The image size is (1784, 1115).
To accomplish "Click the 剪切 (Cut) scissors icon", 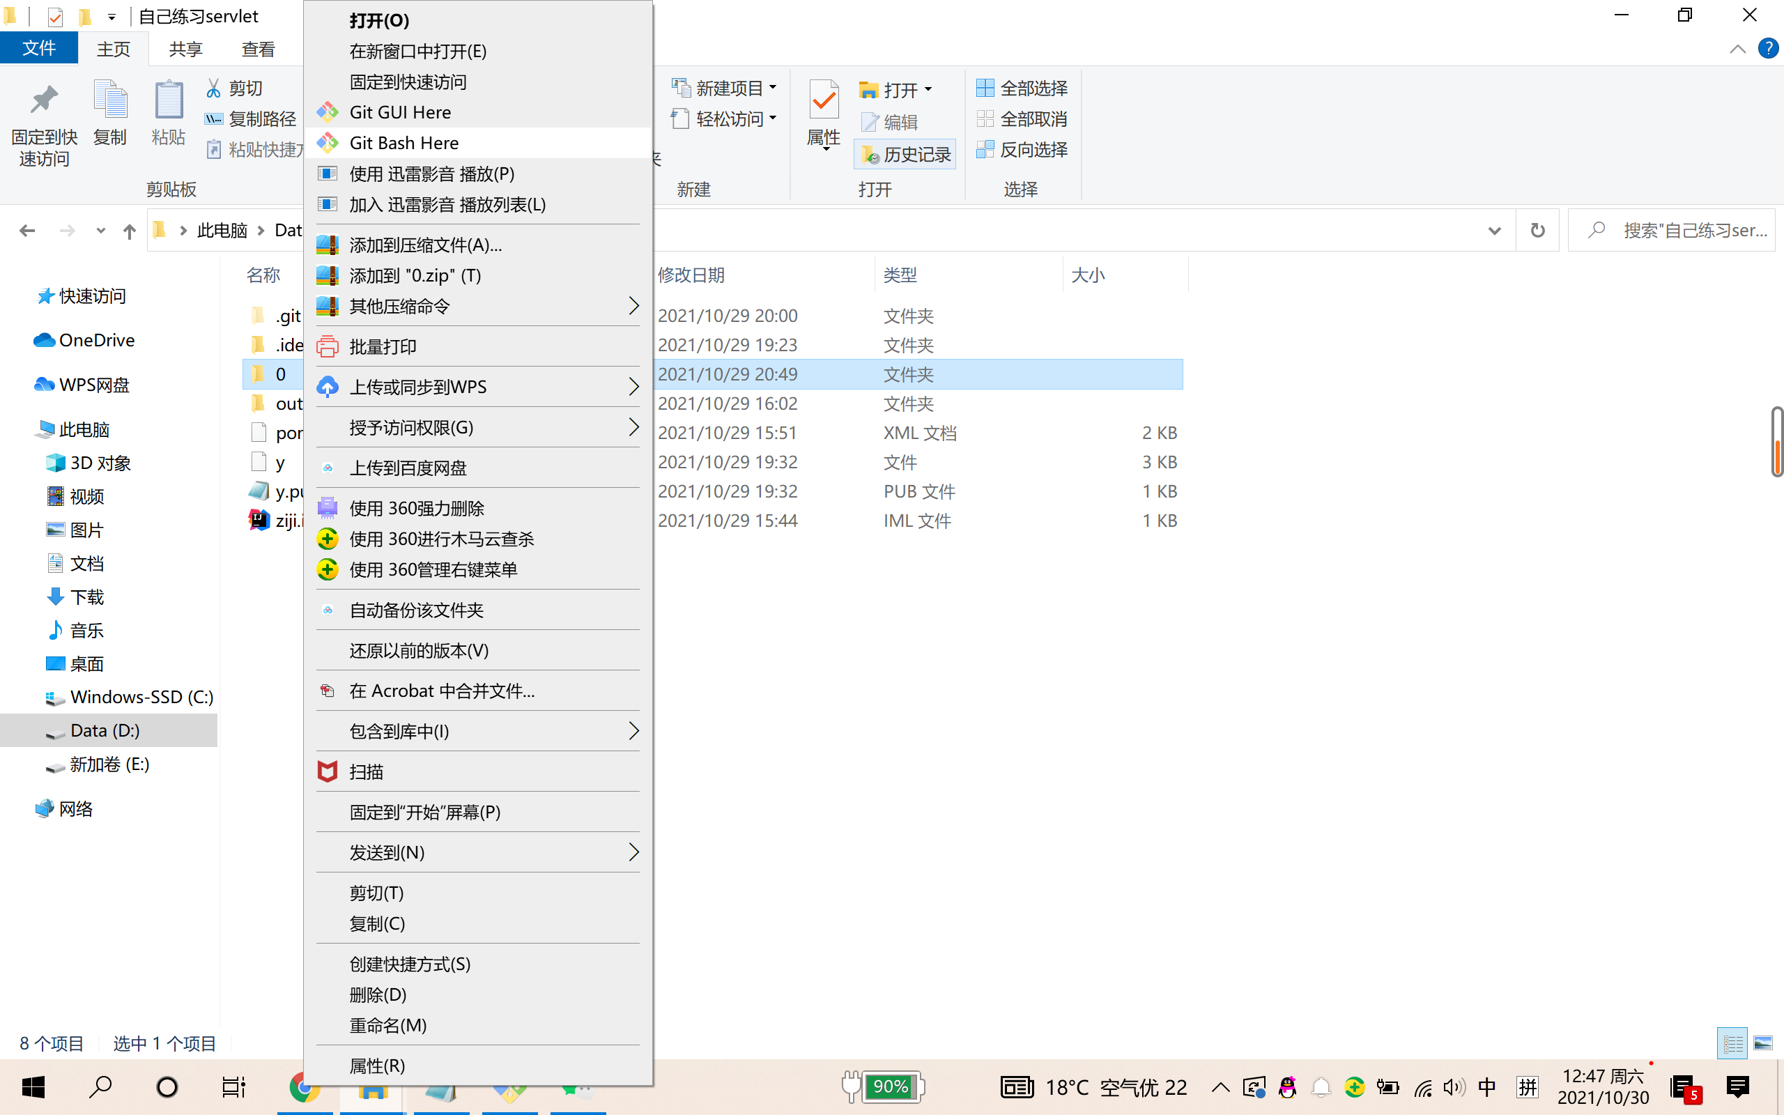I will click(x=213, y=87).
